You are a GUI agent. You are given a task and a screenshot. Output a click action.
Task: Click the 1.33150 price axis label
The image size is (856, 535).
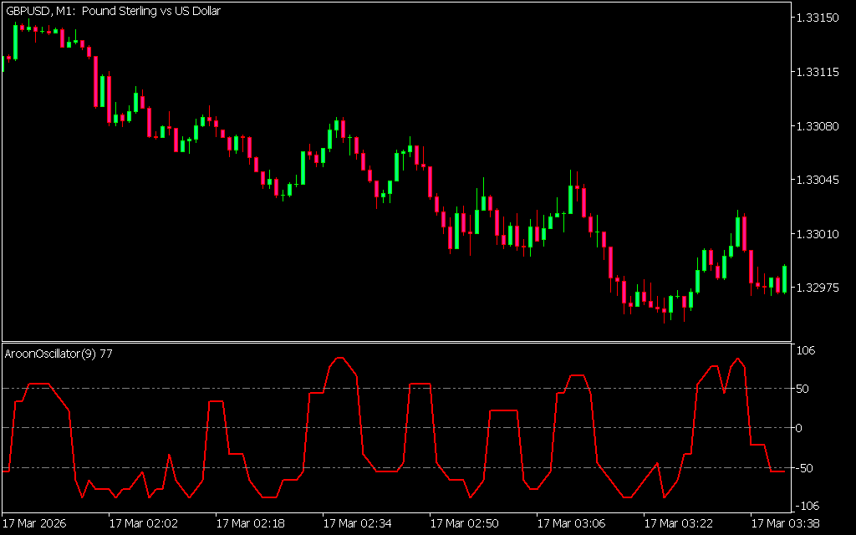pos(819,18)
